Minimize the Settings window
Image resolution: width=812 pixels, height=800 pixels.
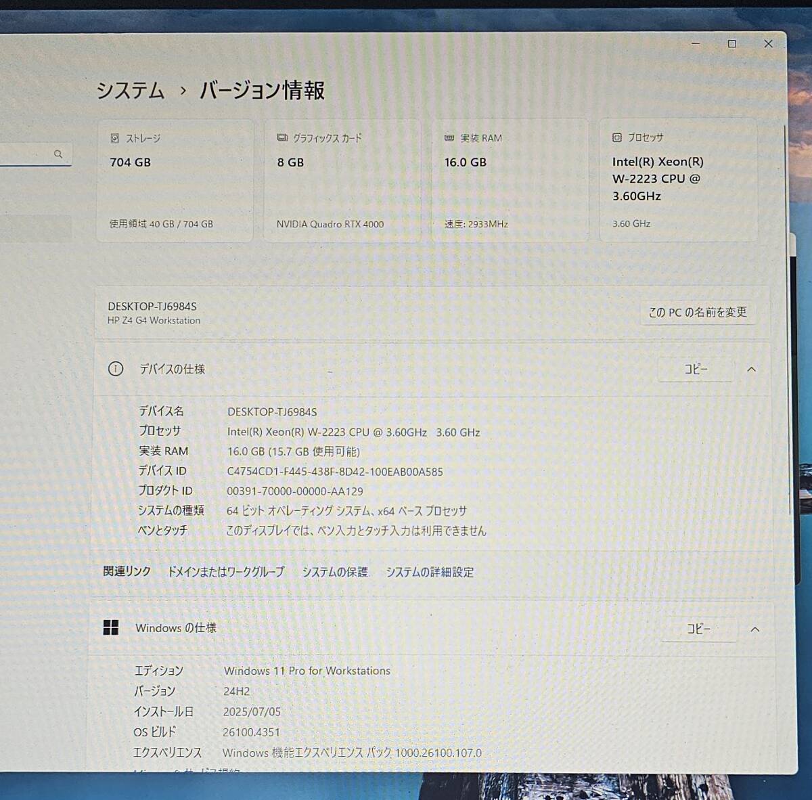coord(696,43)
